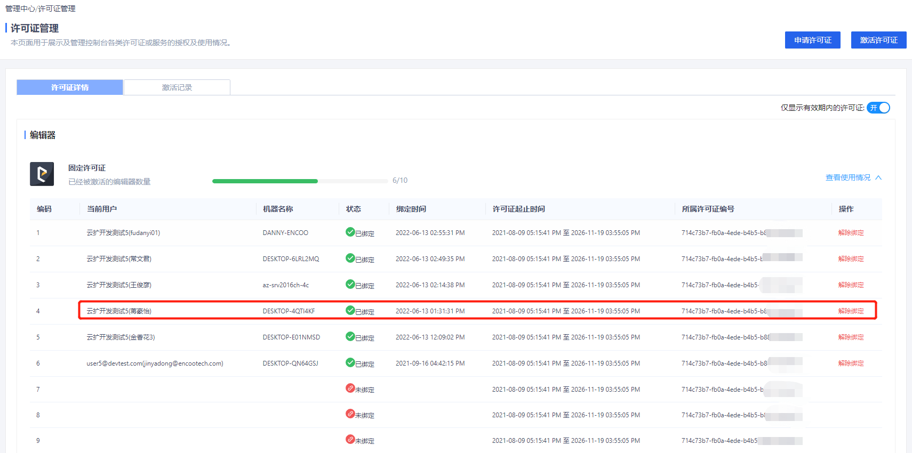Click machine name DESKTOP-4QTI4KF
Screen dimensions: 912x453
(x=289, y=311)
